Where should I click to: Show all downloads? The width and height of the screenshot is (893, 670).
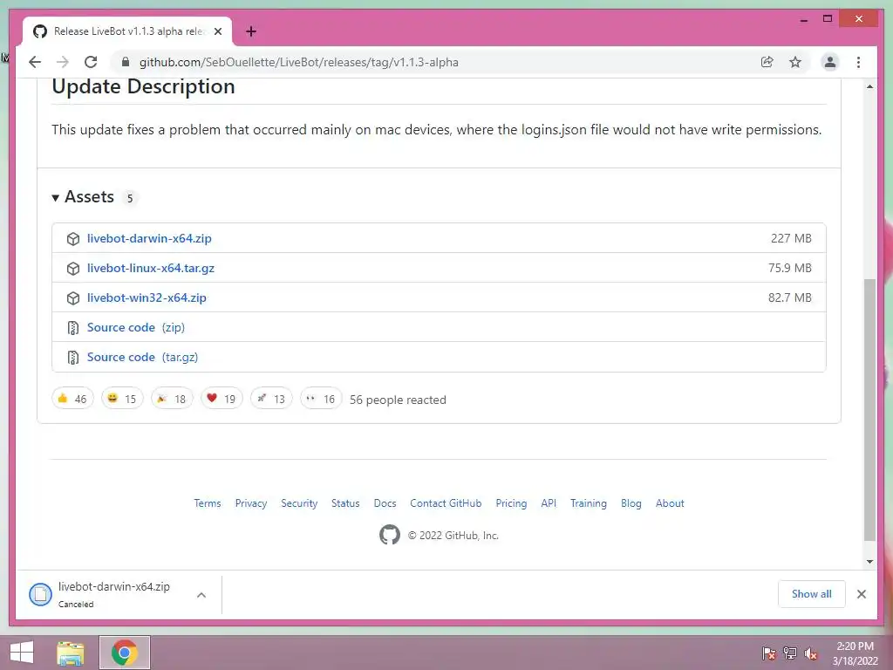(x=811, y=594)
